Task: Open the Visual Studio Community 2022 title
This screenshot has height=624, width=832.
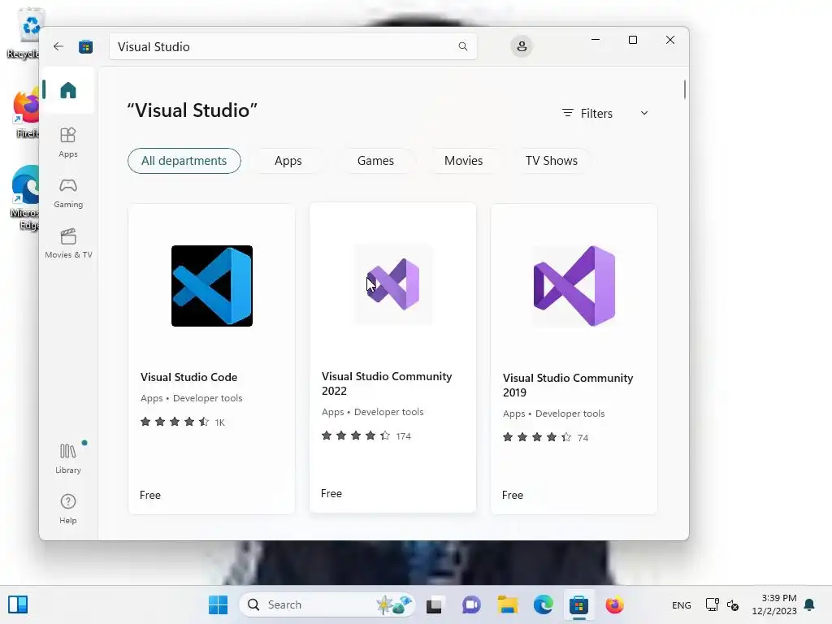Action: [x=387, y=383]
